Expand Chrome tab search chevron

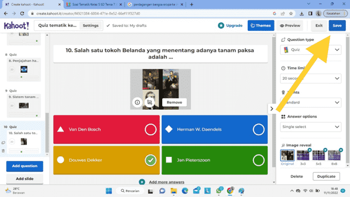308,4
